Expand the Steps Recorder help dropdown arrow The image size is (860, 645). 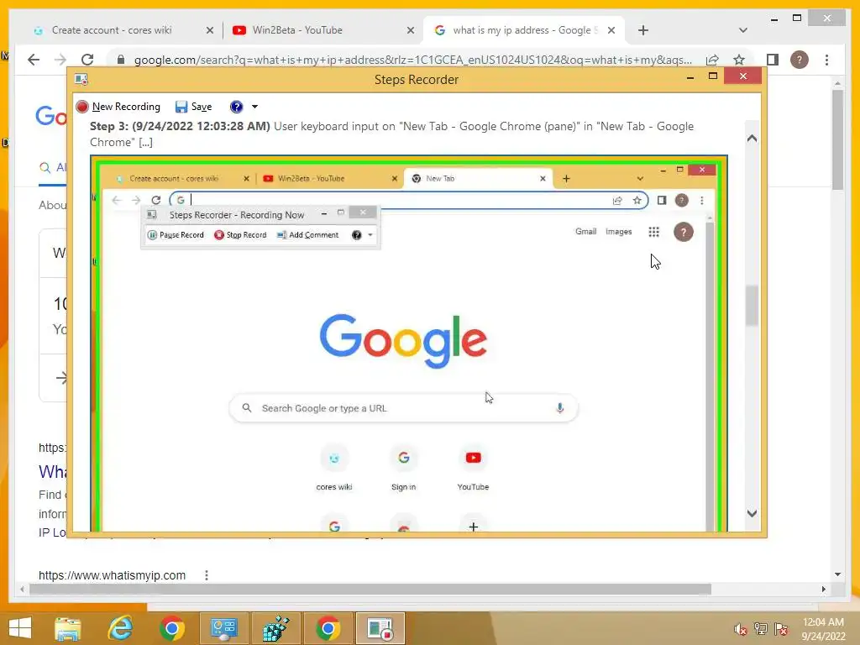(x=254, y=107)
